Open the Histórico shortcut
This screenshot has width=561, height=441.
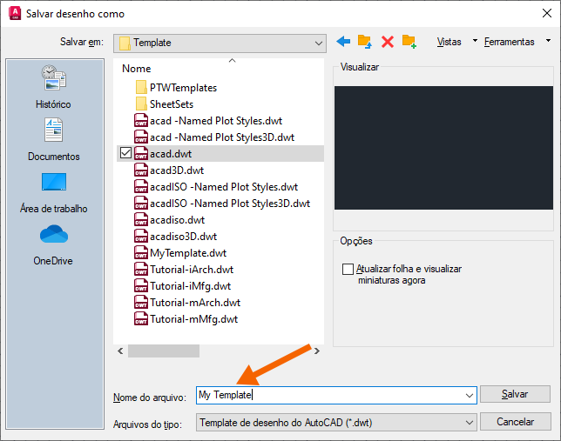(53, 87)
